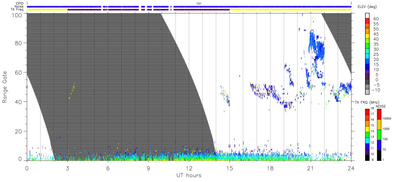Click the 100 tick on the Range Gate axis
The image size is (395, 182).
pos(16,15)
